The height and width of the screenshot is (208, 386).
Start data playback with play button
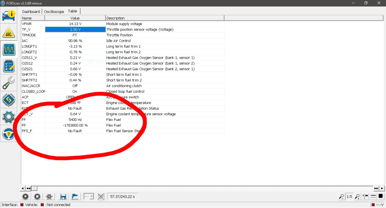coord(25,196)
